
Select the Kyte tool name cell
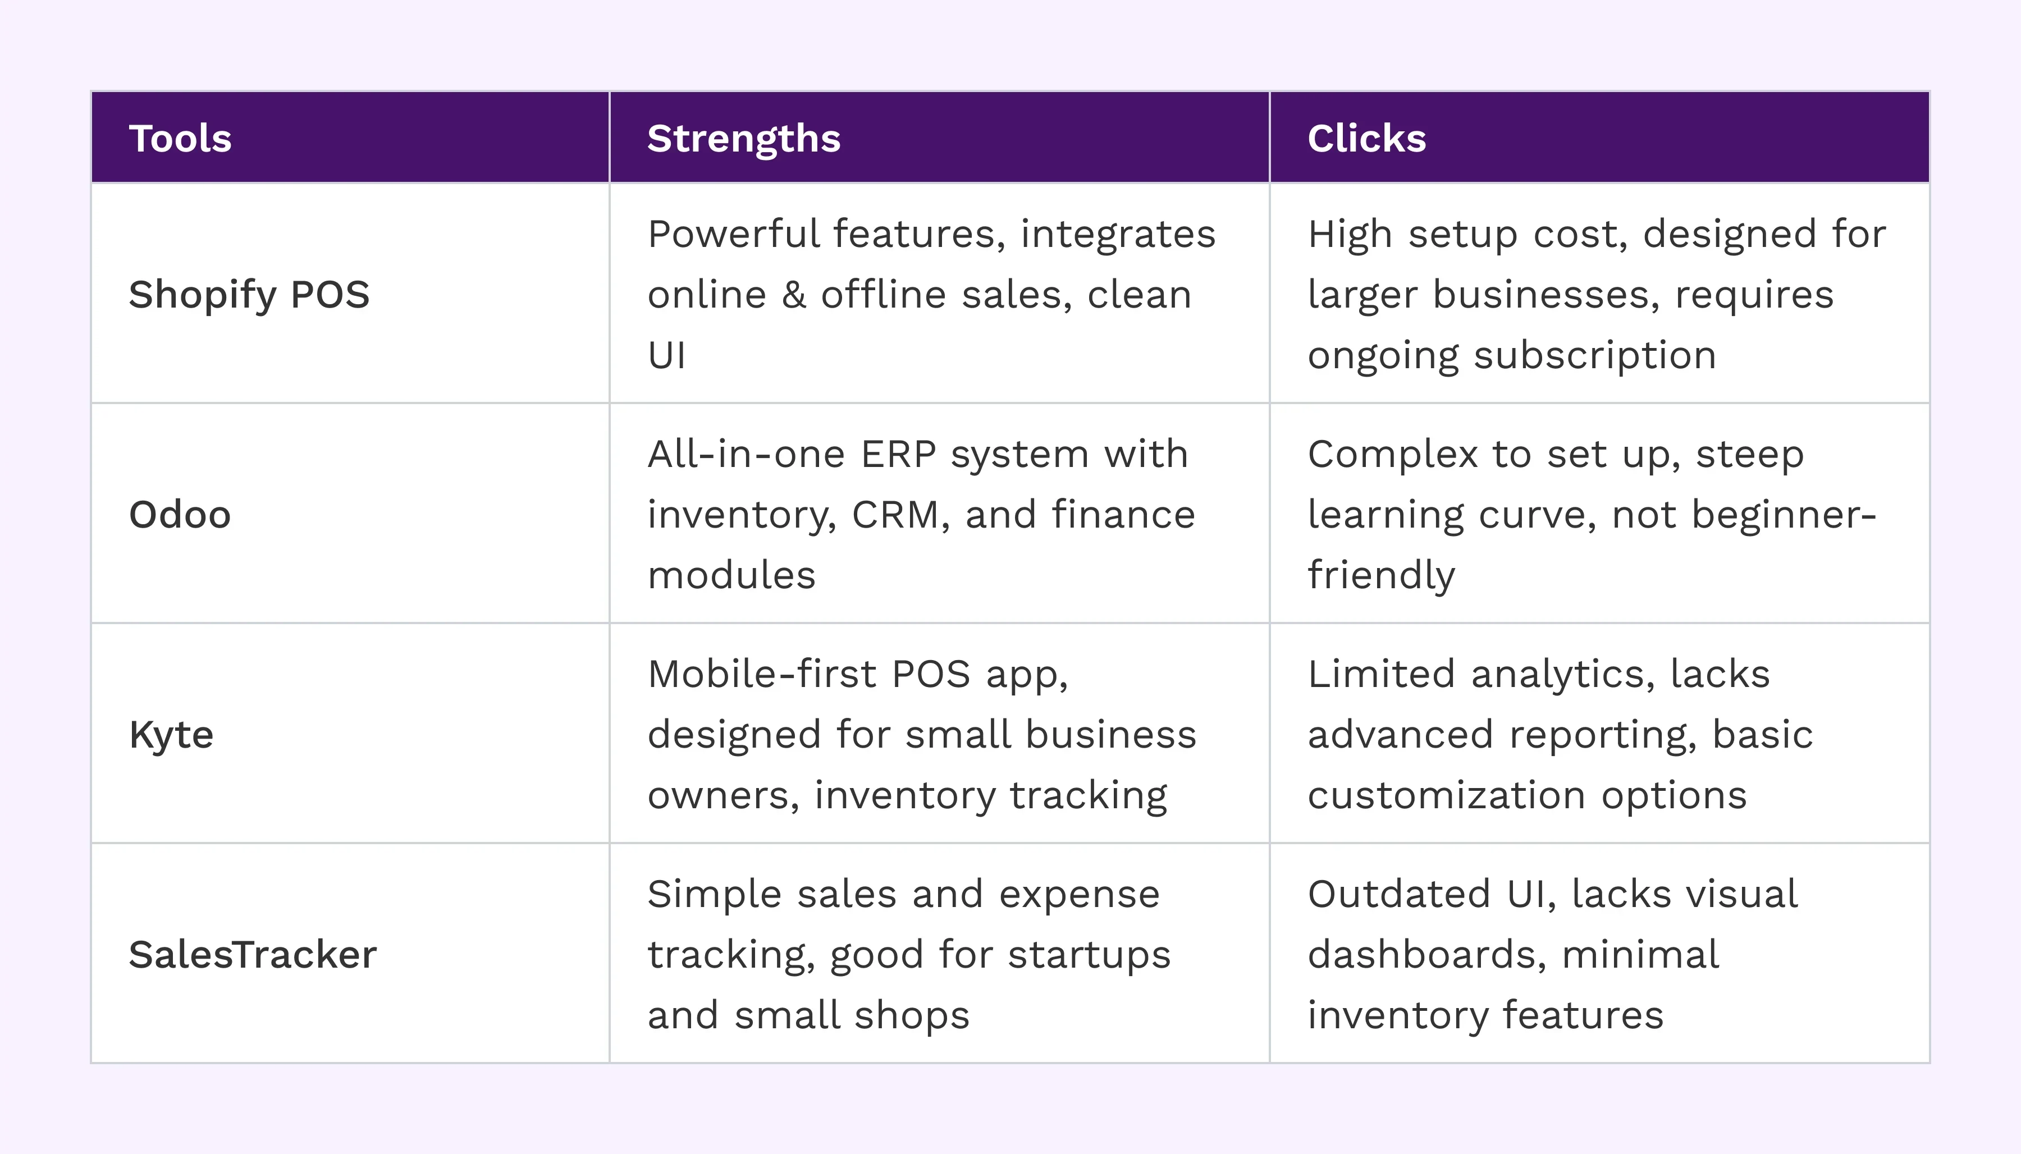click(171, 735)
